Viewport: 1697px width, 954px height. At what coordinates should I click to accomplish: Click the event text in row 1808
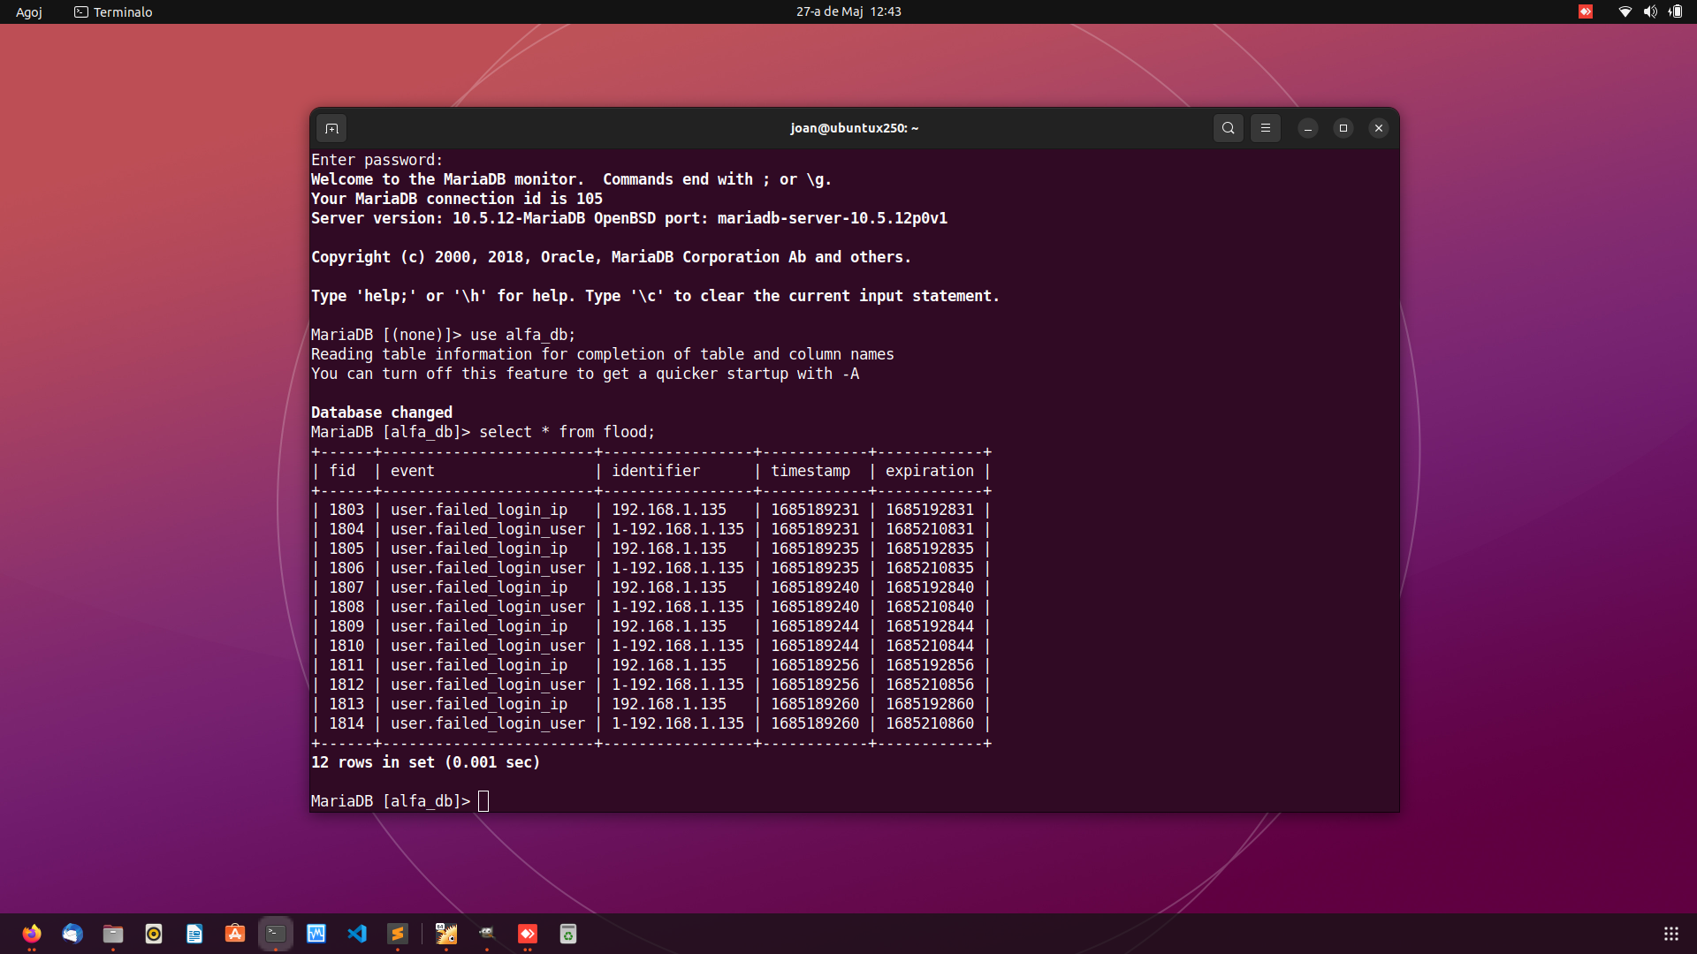(x=488, y=607)
